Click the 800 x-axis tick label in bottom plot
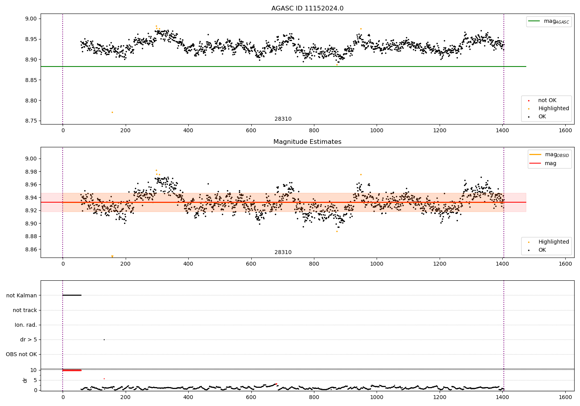This screenshot has width=580, height=406. click(314, 397)
